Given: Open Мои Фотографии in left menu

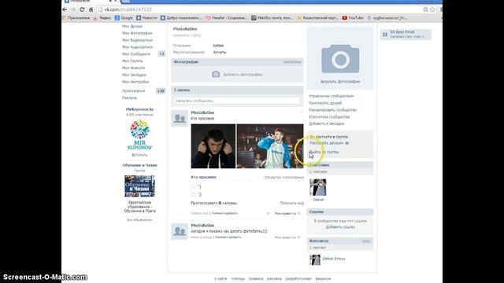Looking at the screenshot, I should click(137, 33).
